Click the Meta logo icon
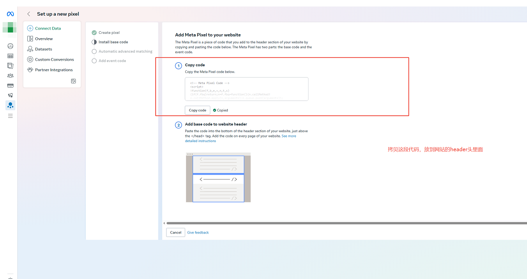 coord(10,14)
